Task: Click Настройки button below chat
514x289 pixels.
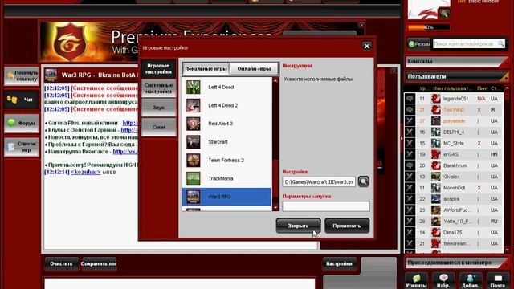Action: 339,264
